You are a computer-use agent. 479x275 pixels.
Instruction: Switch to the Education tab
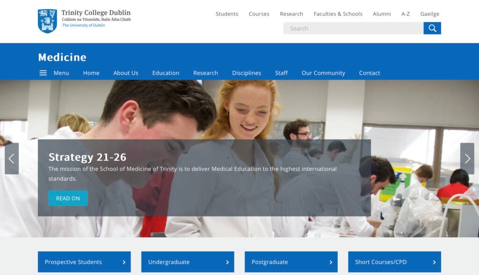166,73
